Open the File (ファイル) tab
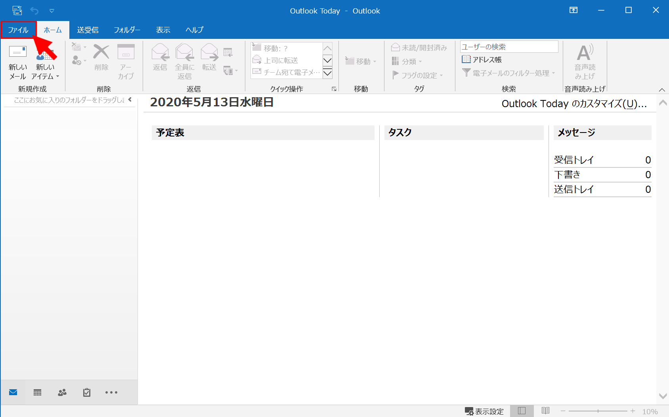 coord(18,30)
